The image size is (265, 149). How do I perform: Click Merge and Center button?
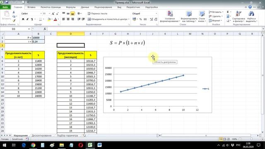click(x=107, y=19)
